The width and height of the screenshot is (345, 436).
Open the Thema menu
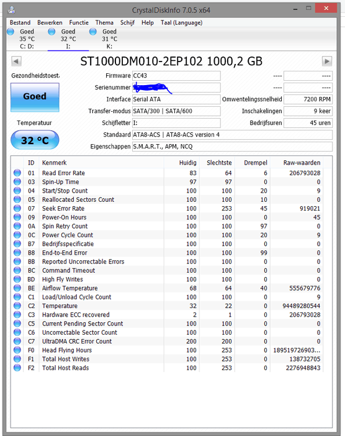[104, 23]
